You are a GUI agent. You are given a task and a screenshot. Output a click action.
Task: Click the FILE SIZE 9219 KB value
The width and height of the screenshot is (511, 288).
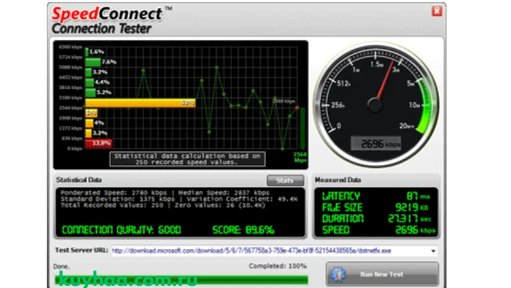[412, 208]
